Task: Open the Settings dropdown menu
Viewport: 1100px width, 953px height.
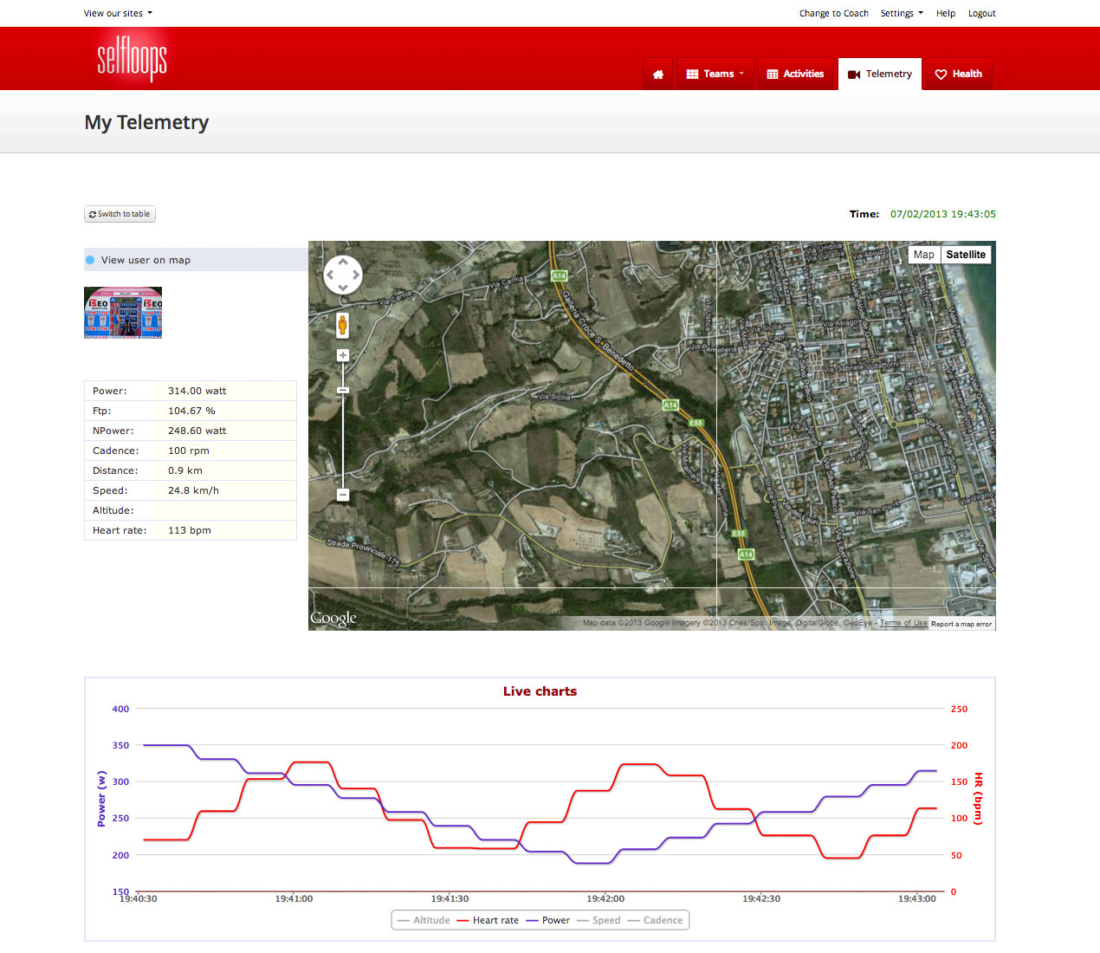Action: point(901,13)
